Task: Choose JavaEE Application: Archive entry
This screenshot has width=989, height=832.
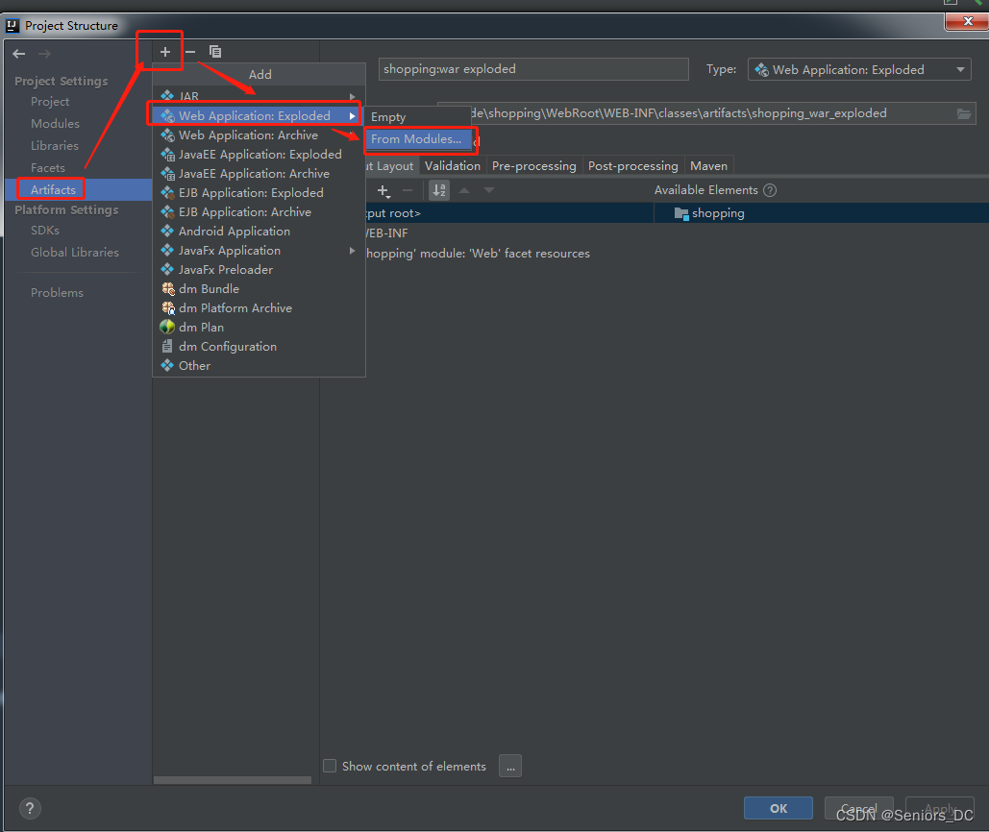Action: tap(259, 174)
